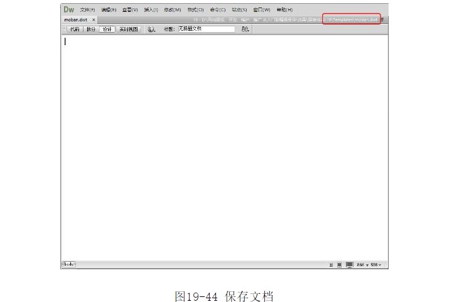This screenshot has width=474, height=302.
Task: Close the moban.dwt document tab
Action: pos(94,20)
